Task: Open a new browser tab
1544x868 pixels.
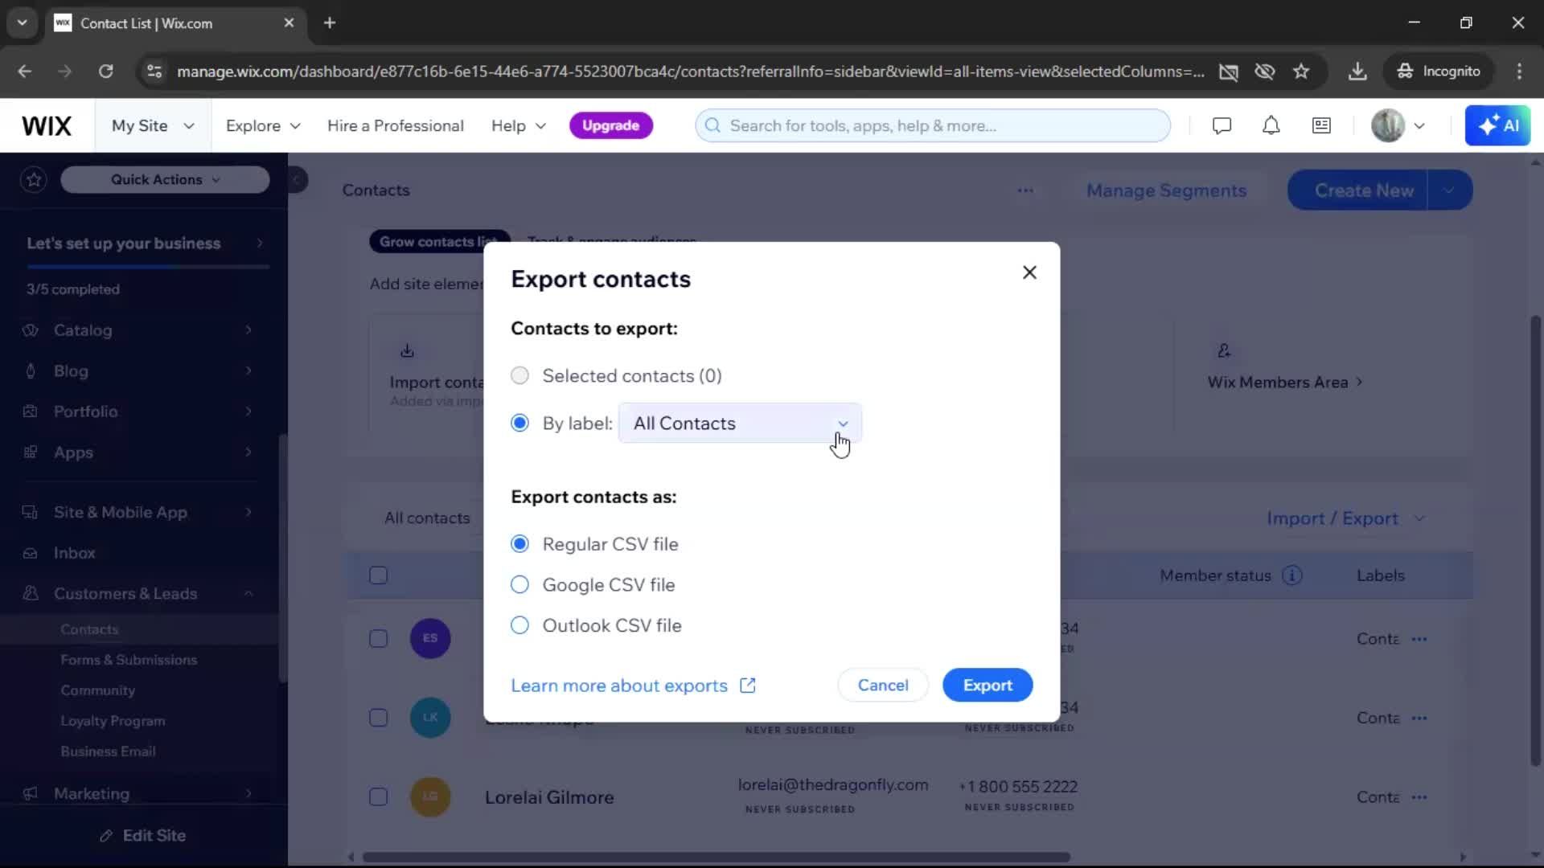Action: click(x=330, y=23)
